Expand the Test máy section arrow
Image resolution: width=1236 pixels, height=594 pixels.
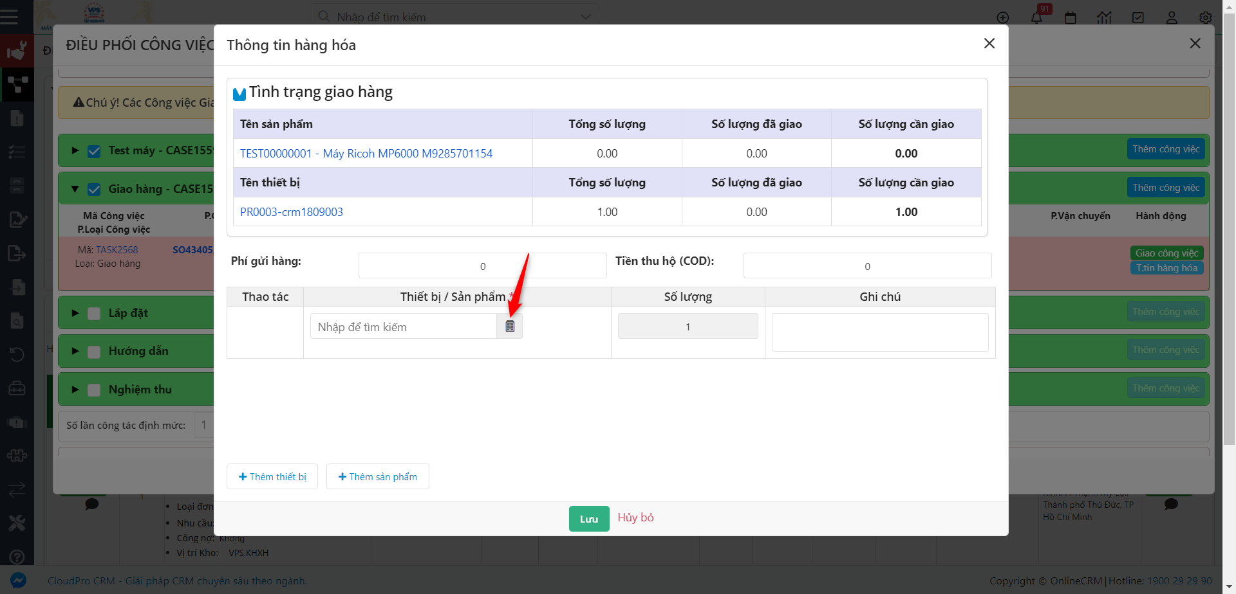point(75,150)
